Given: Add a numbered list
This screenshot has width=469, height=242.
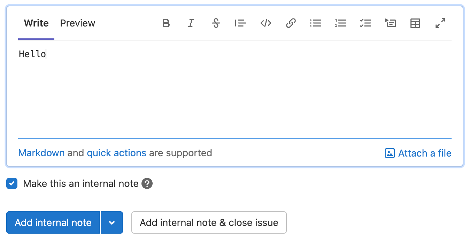Looking at the screenshot, I should [x=340, y=23].
